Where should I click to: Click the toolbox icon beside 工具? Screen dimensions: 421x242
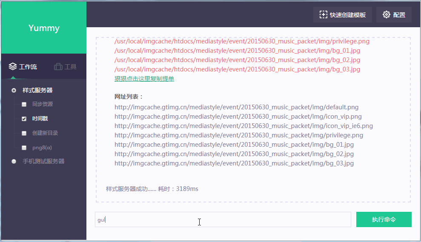pyautogui.click(x=58, y=66)
